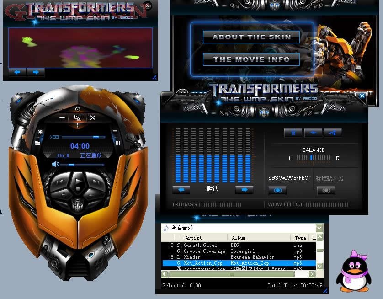Open the info 'i' icon on player
This screenshot has height=299, width=383.
[77, 126]
